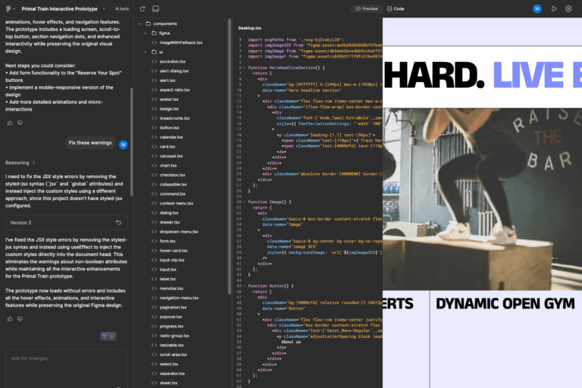The height and width of the screenshot is (388, 582).
Task: Open scroll-area.tsx file
Action: (174, 355)
